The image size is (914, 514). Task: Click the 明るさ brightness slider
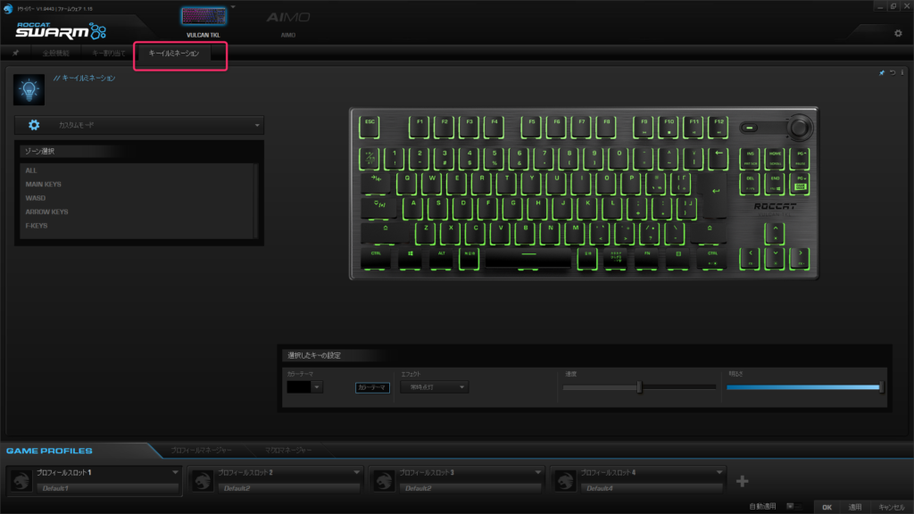point(804,387)
